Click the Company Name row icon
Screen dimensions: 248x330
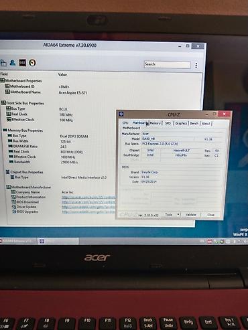(13, 192)
